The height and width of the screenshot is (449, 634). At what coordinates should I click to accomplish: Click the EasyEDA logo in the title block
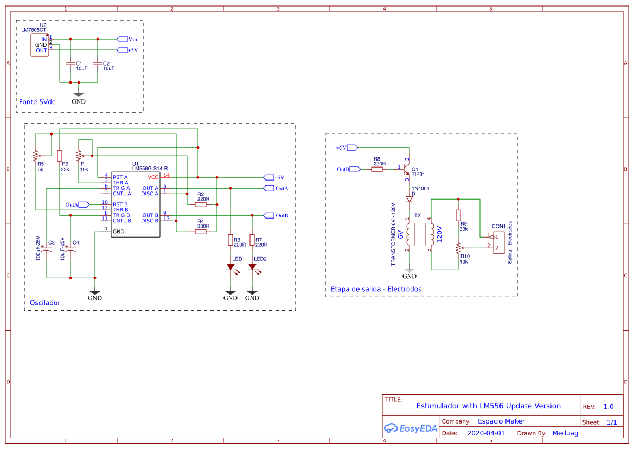[x=411, y=428]
